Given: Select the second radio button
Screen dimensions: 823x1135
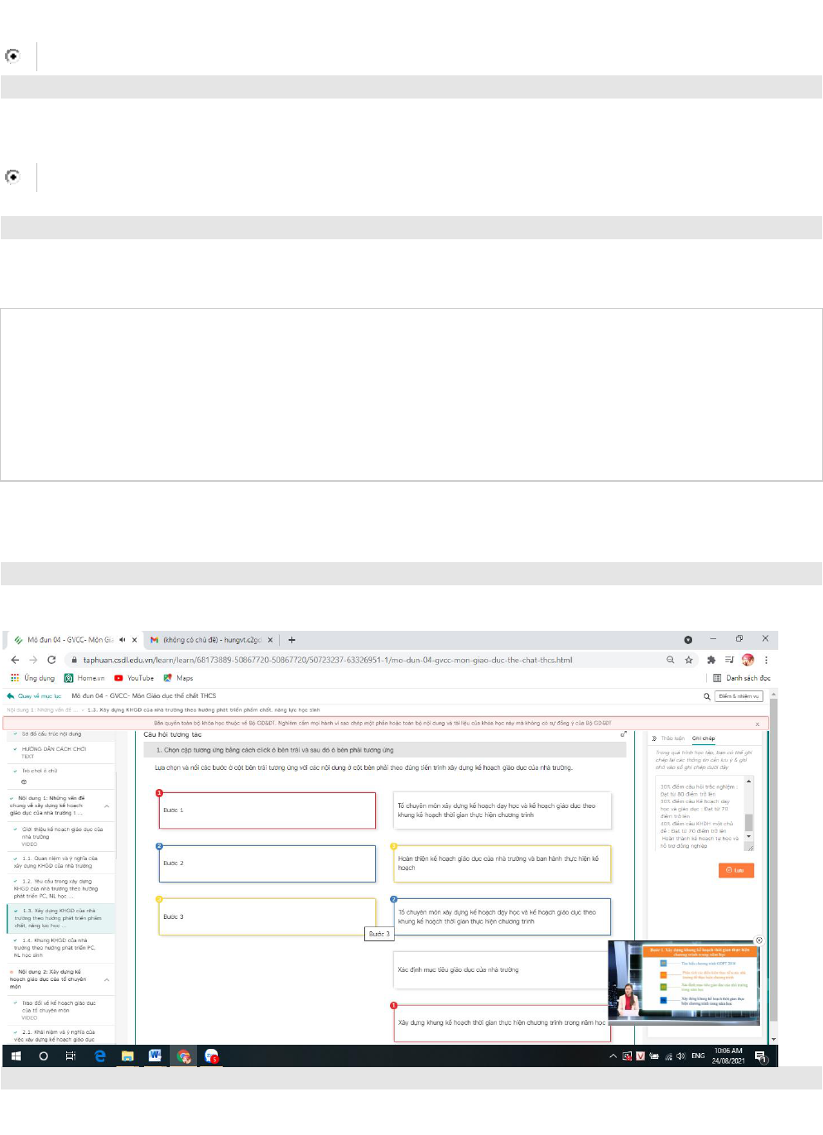Looking at the screenshot, I should click(x=12, y=176).
